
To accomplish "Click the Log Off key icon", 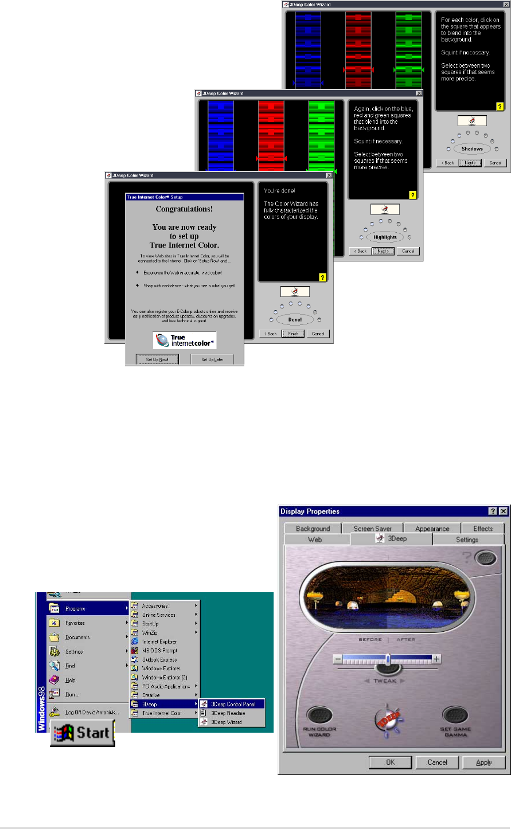I will point(54,713).
